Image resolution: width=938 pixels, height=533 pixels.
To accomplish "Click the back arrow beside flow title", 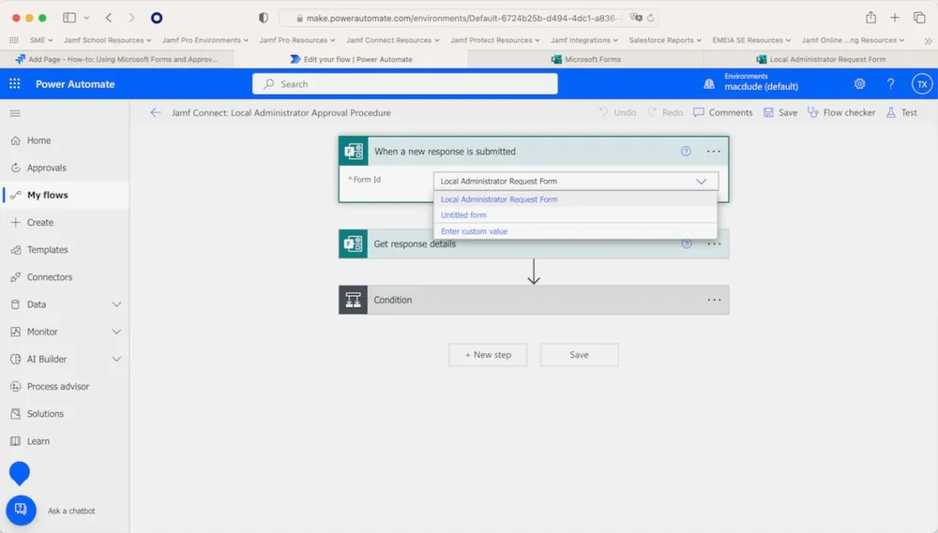I will (x=156, y=112).
